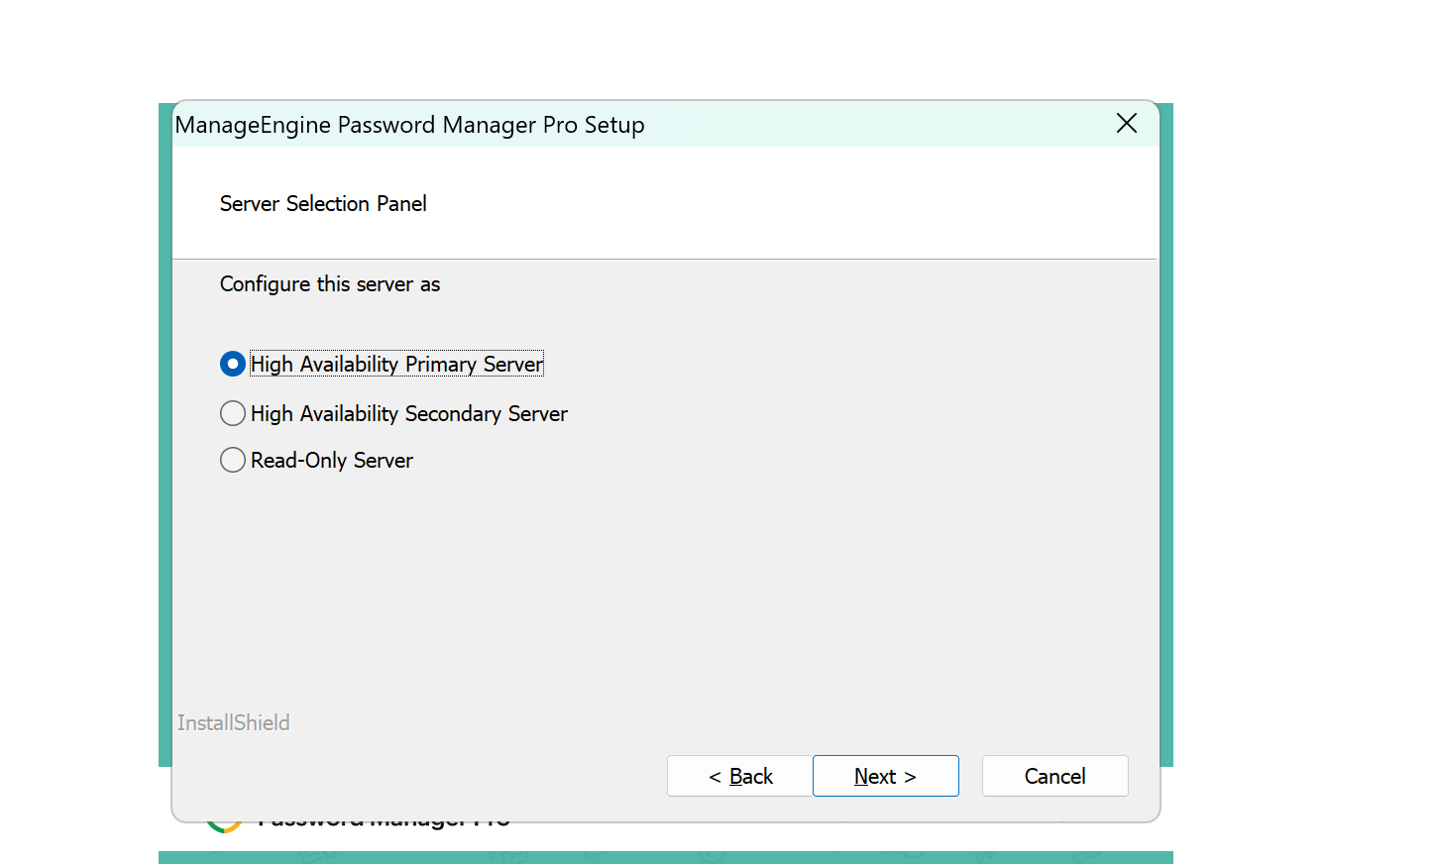Click the 'High Availability Primary Server' label text
This screenshot has width=1437, height=866.
click(x=396, y=365)
